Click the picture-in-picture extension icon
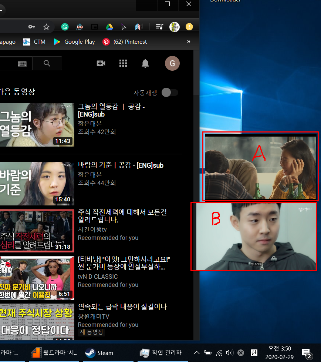321x362 pixels. (95, 27)
